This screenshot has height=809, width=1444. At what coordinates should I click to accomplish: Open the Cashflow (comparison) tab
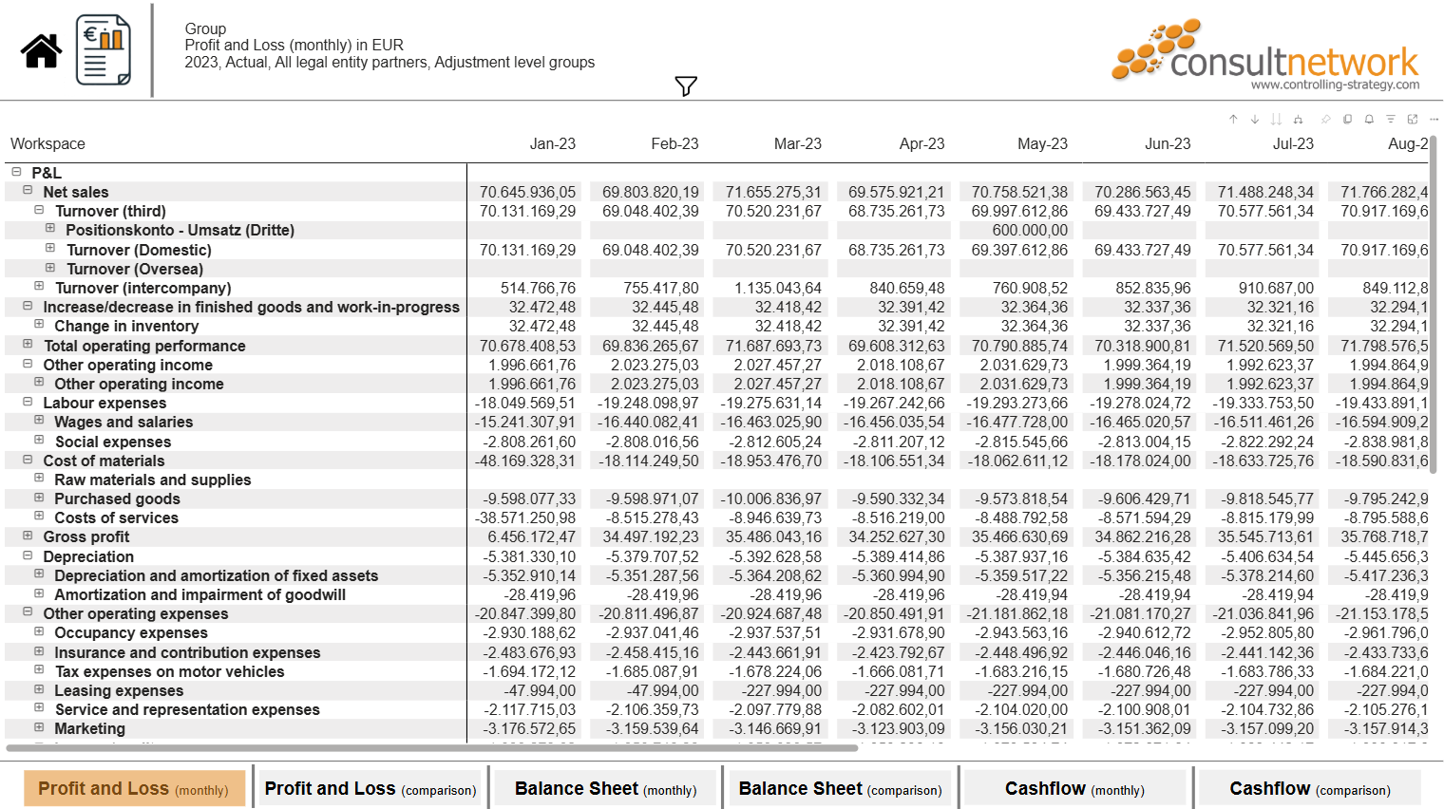click(x=1310, y=787)
